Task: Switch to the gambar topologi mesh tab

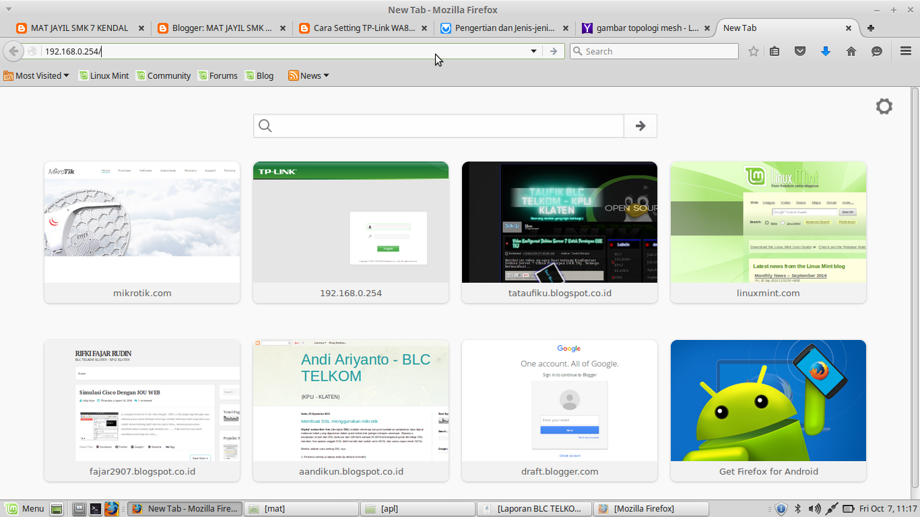Action: click(645, 28)
